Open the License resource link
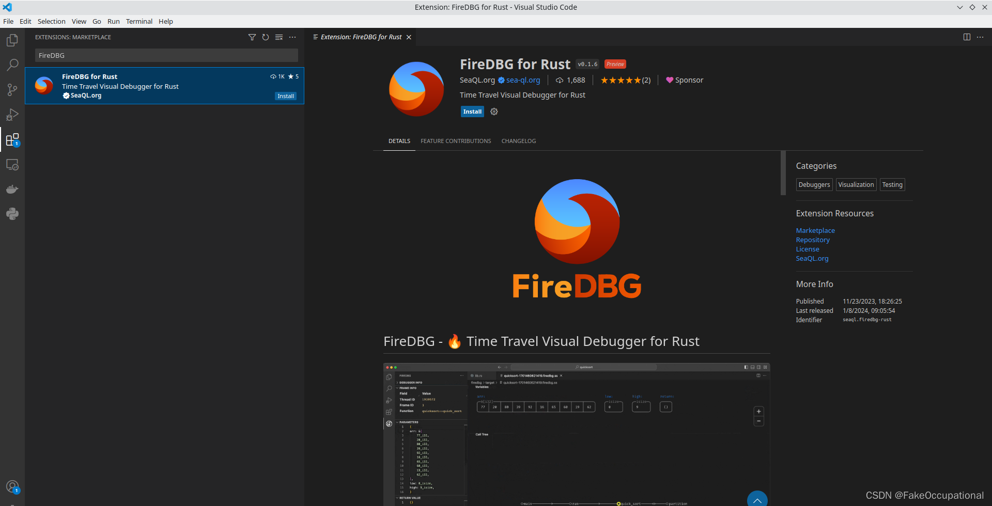992x506 pixels. coord(808,249)
